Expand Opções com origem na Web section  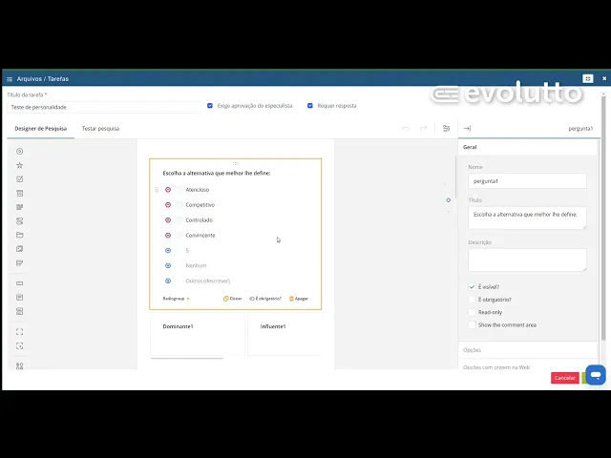(x=527, y=366)
